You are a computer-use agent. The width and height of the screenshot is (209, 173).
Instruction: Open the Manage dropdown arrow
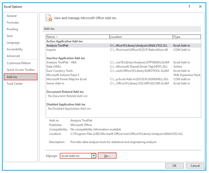pyautogui.click(x=94, y=156)
